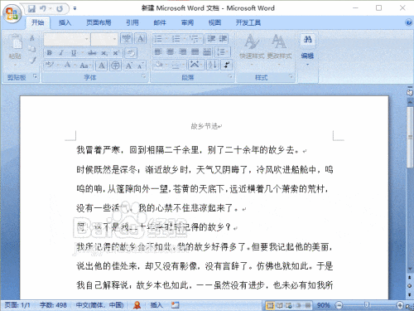Add character border icon in top font row

[140, 39]
